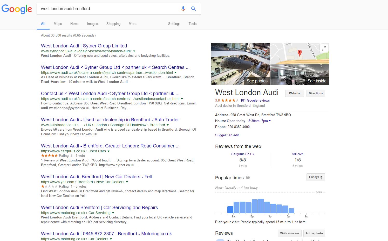Click the blue magnifier search icon
This screenshot has height=241, width=388.
[x=193, y=9]
